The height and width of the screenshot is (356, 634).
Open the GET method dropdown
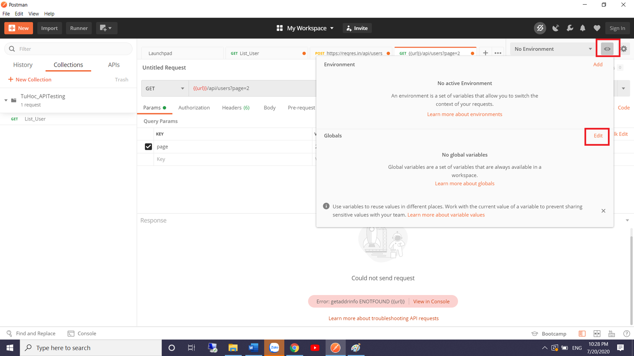(165, 88)
